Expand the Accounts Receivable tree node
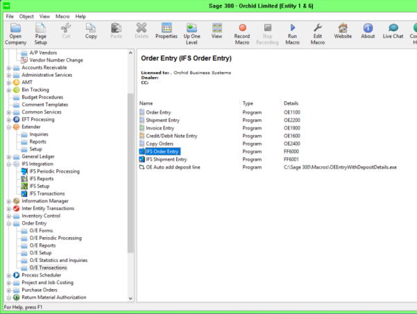 pos(9,68)
